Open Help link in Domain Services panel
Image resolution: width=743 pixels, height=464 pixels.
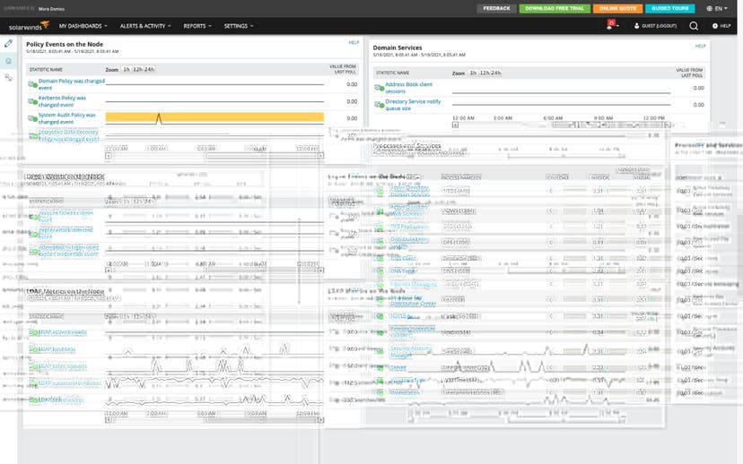pyautogui.click(x=700, y=46)
